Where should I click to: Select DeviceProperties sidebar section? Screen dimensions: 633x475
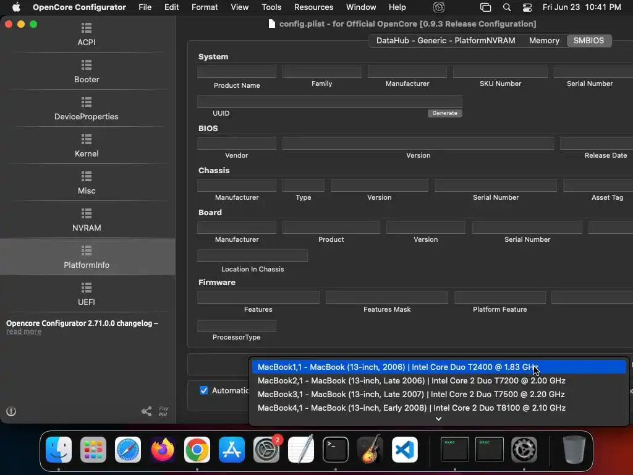point(87,109)
